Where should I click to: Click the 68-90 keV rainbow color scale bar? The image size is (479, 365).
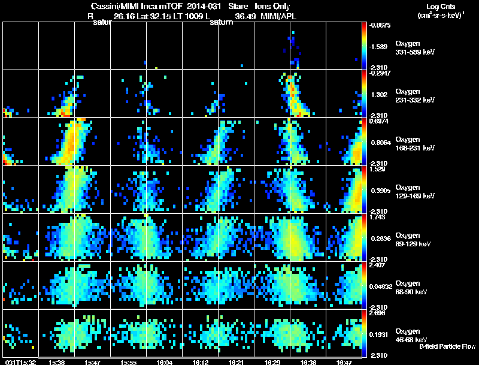tap(364, 285)
